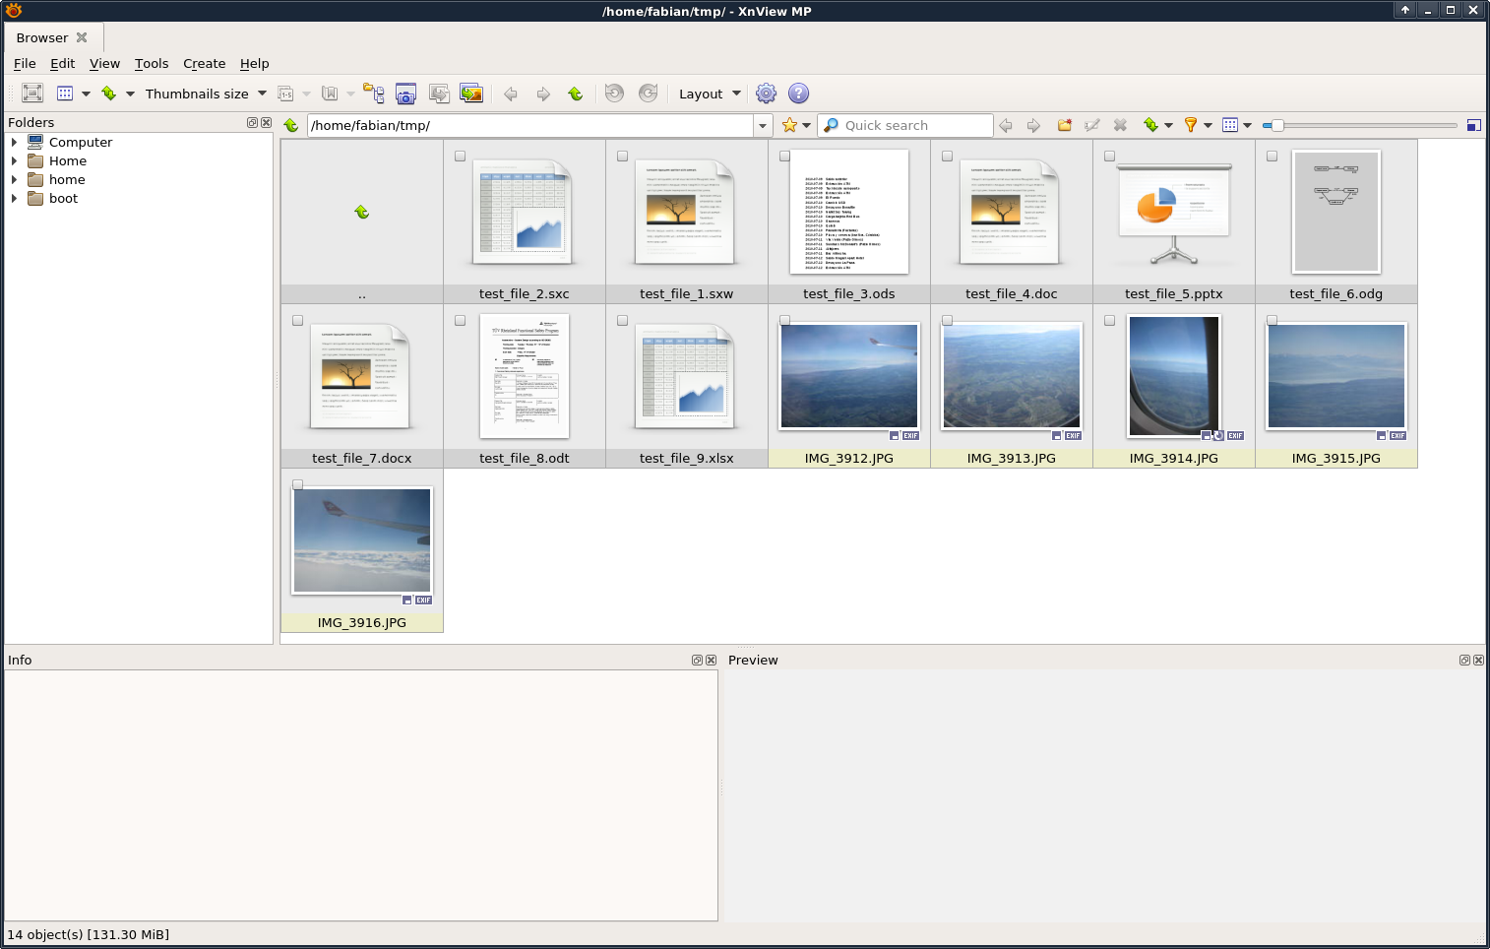
Task: Click the thumbnail zoom slider handle
Action: [x=1276, y=125]
